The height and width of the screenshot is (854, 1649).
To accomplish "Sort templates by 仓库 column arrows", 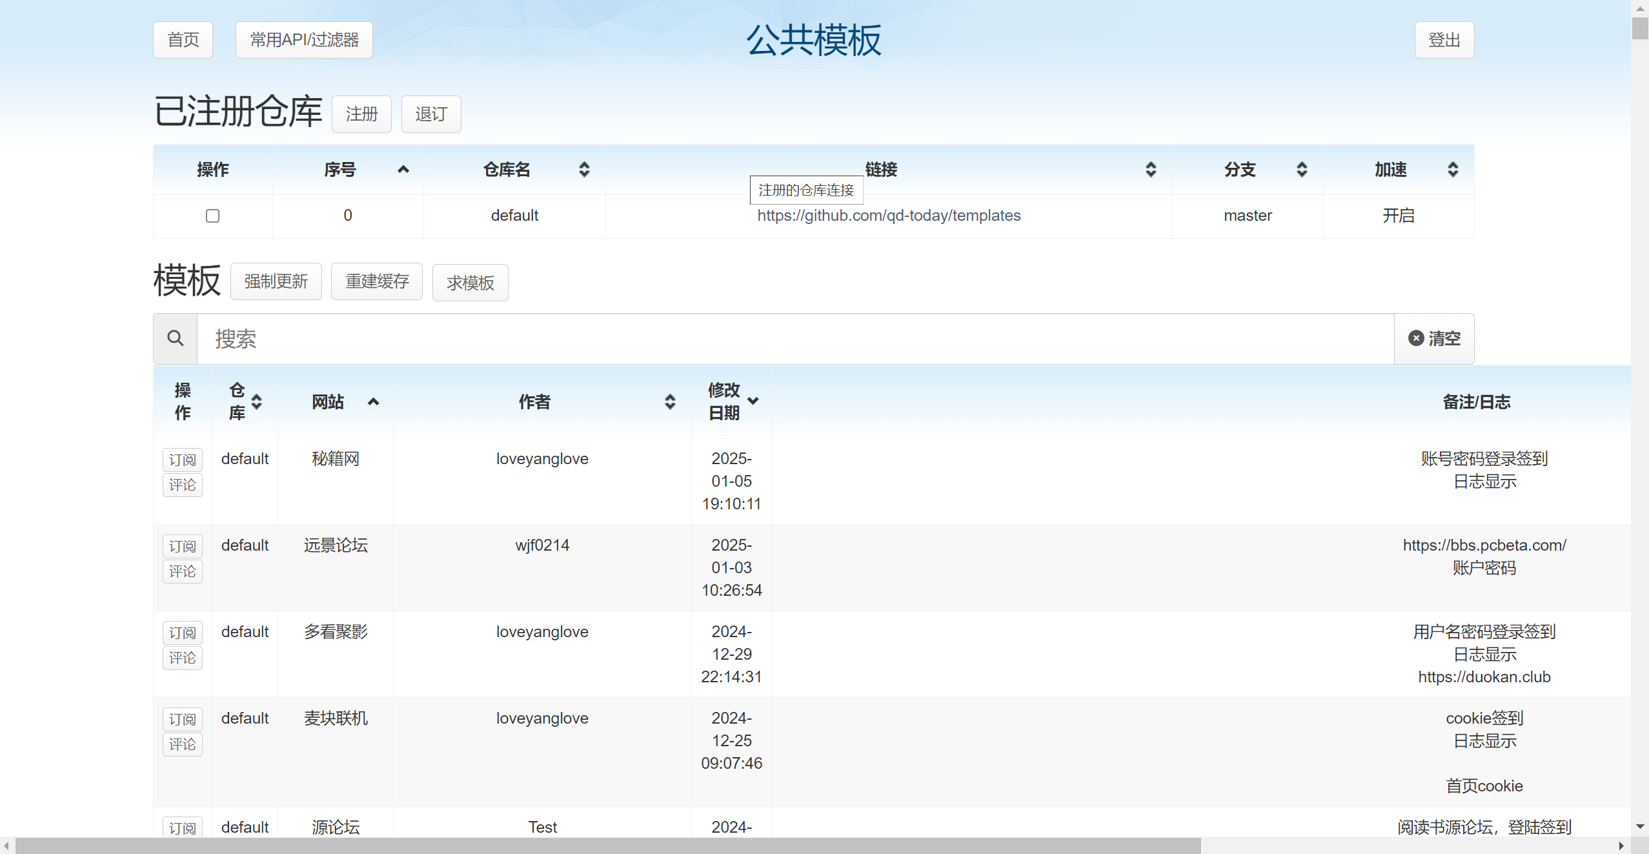I will point(257,402).
